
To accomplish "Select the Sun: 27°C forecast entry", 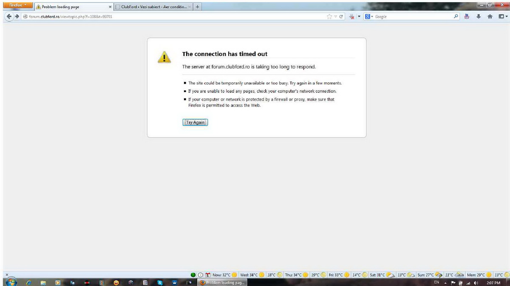I will point(430,275).
